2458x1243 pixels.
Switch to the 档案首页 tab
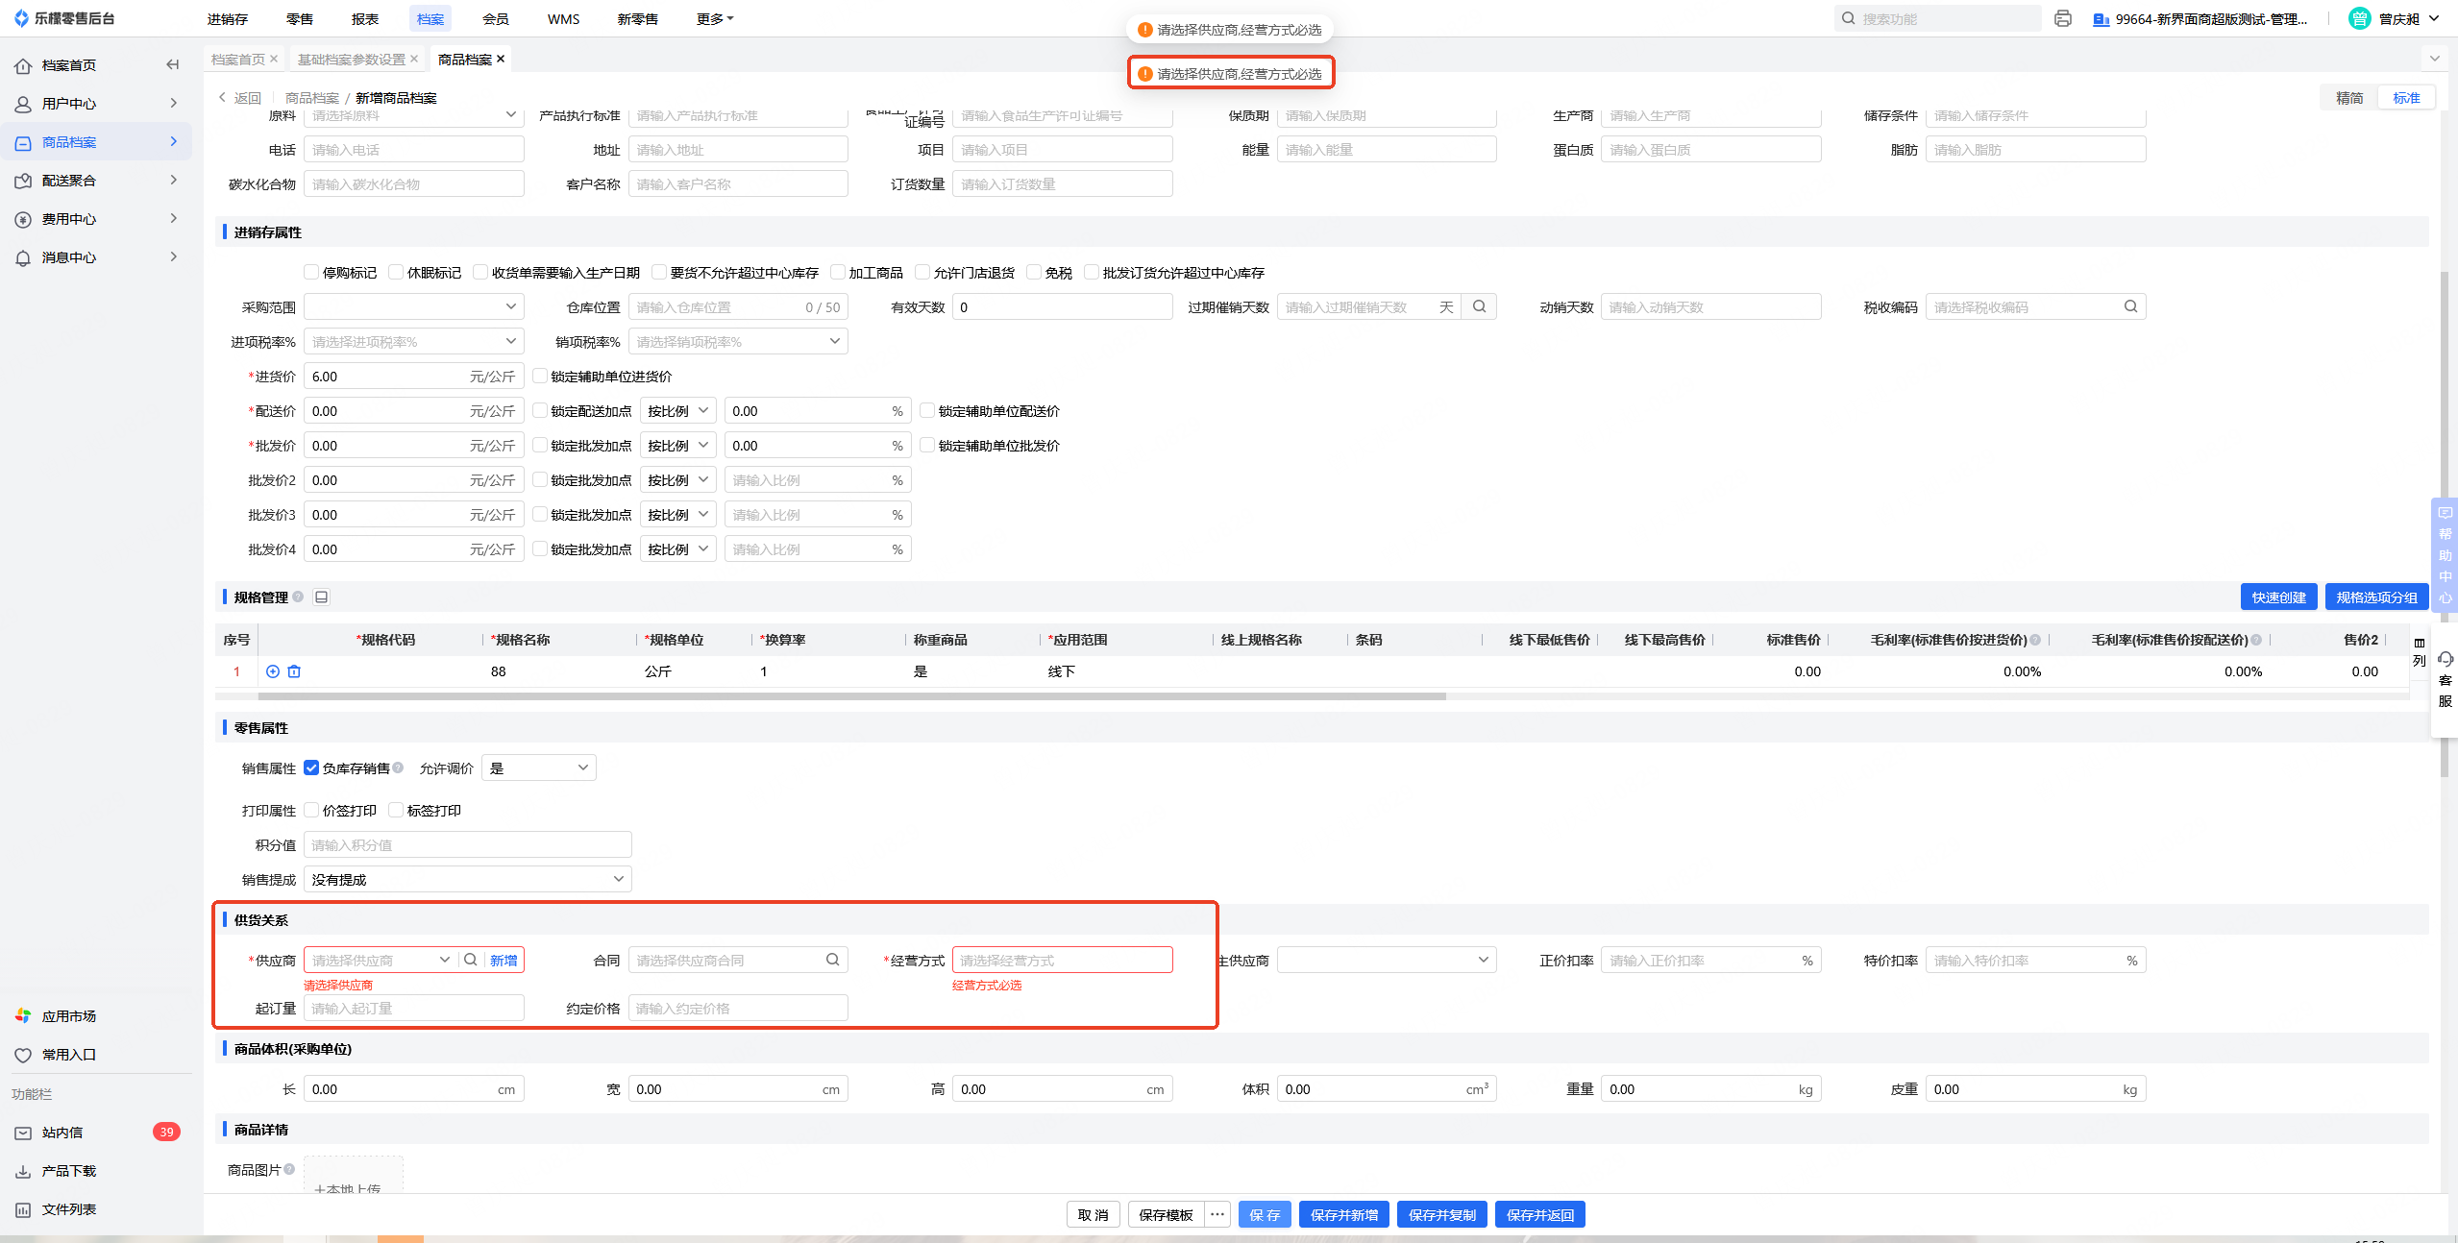237,60
